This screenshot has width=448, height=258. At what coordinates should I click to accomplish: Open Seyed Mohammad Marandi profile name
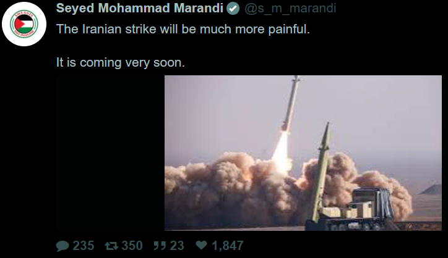pyautogui.click(x=139, y=8)
